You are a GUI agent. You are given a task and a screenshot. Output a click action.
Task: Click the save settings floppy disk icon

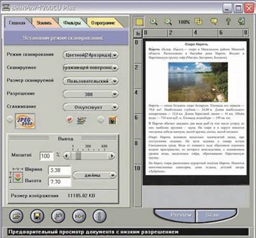pyautogui.click(x=37, y=216)
